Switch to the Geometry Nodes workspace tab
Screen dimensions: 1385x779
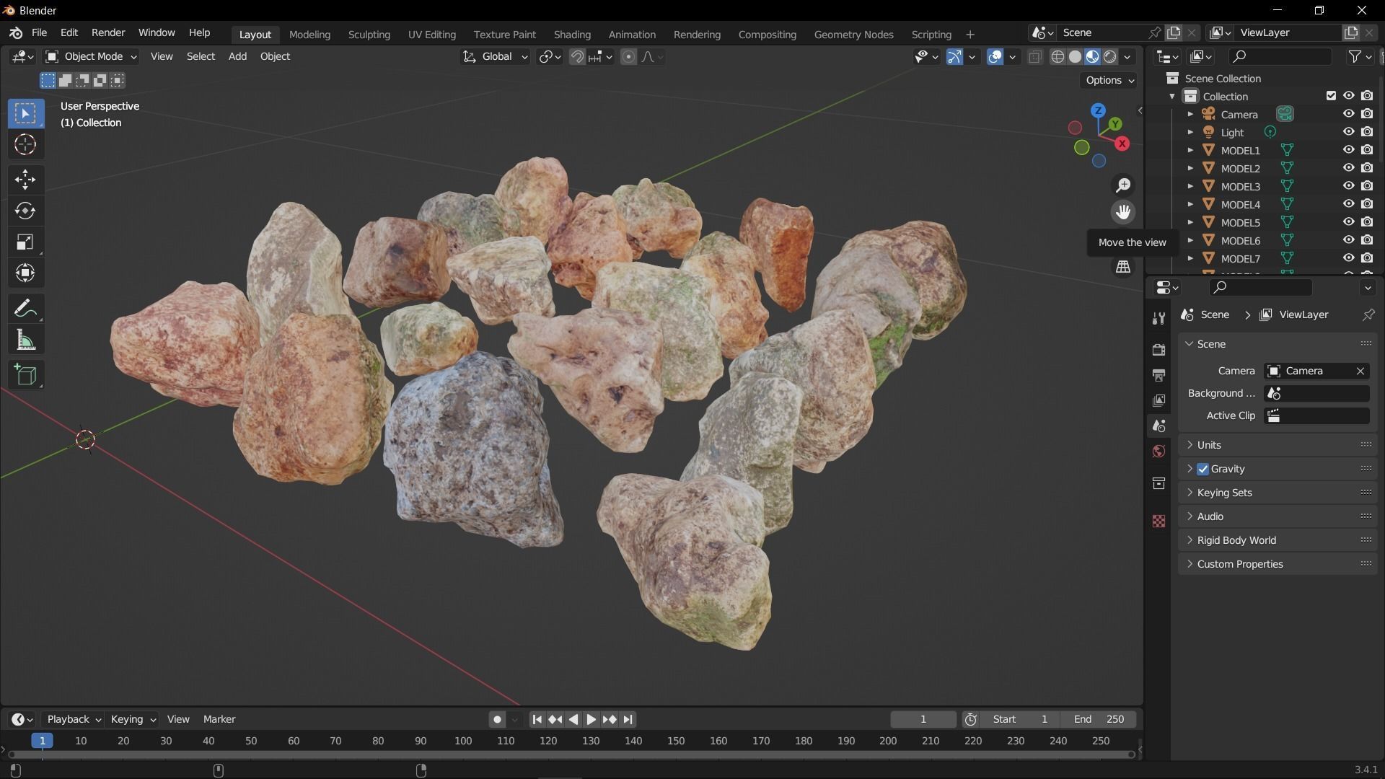pyautogui.click(x=853, y=35)
